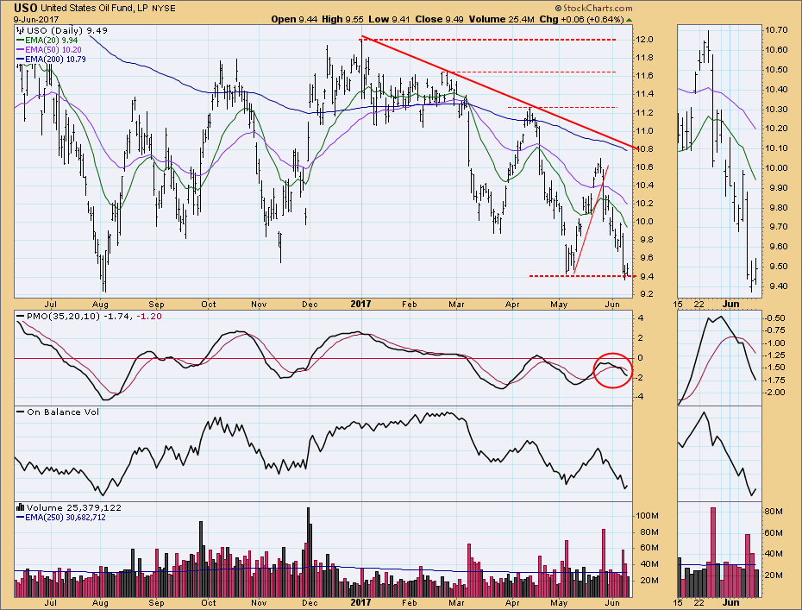The width and height of the screenshot is (802, 610).
Task: Click the red circle on PMO panel
Action: [x=613, y=370]
